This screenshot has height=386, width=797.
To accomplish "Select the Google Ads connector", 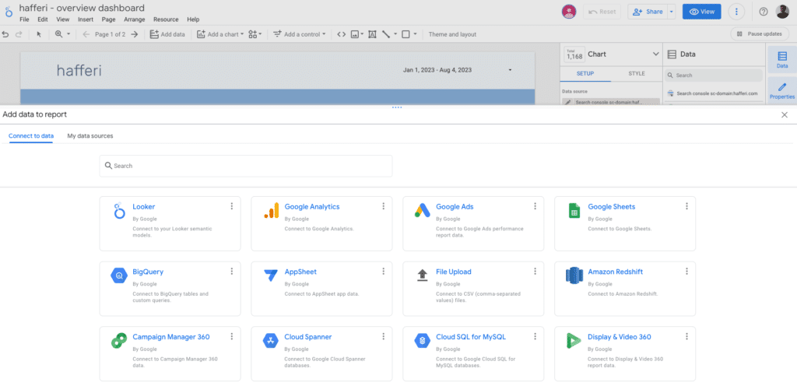I will coord(473,223).
